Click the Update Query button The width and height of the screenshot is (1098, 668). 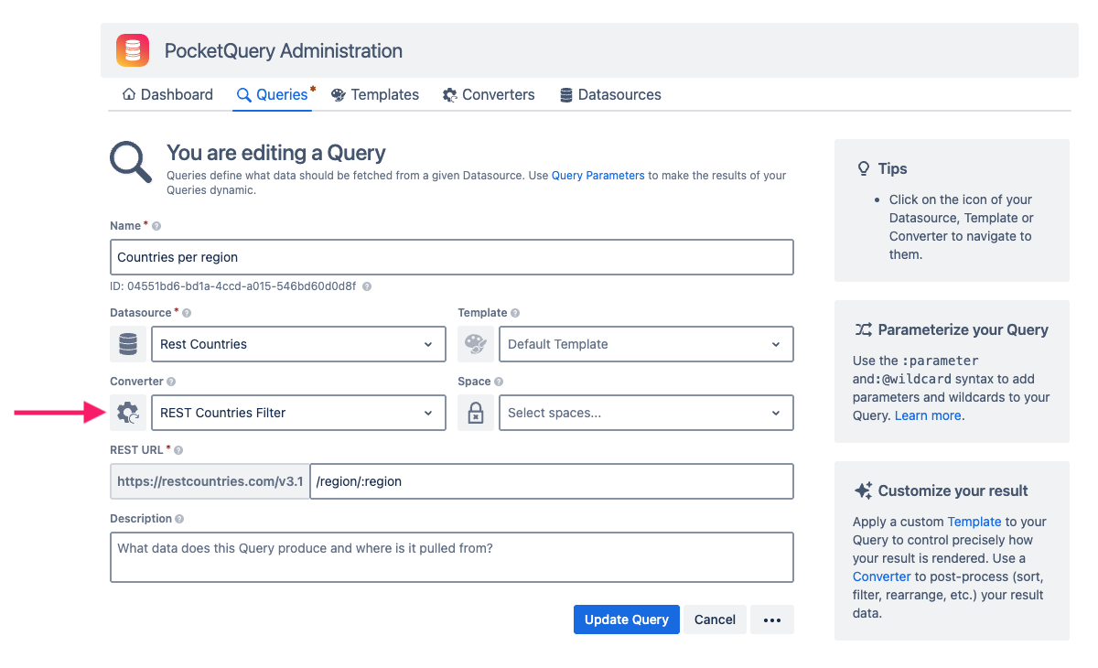click(626, 620)
